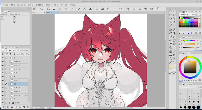The height and width of the screenshot is (110, 202).
Task: Select the Text (A) tool
Action: click(x=171, y=59)
